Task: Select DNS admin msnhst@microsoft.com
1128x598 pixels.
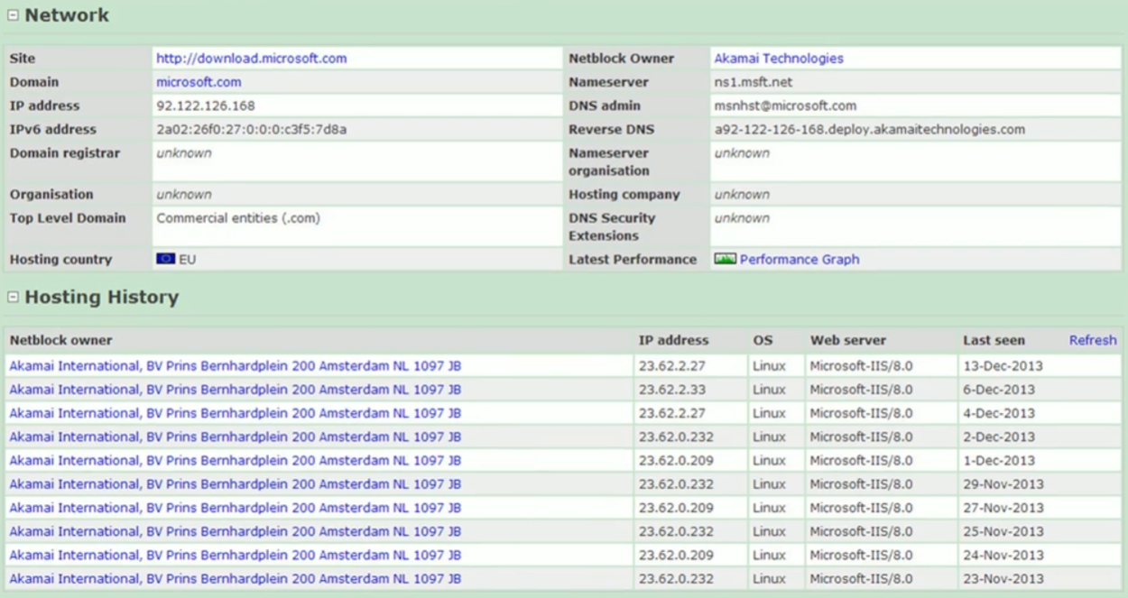Action: click(x=785, y=106)
